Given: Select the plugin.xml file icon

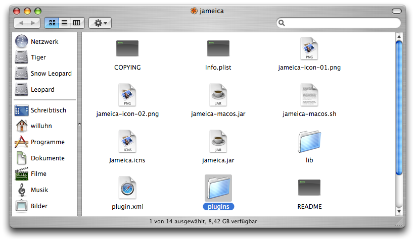Looking at the screenshot, I should [127, 188].
